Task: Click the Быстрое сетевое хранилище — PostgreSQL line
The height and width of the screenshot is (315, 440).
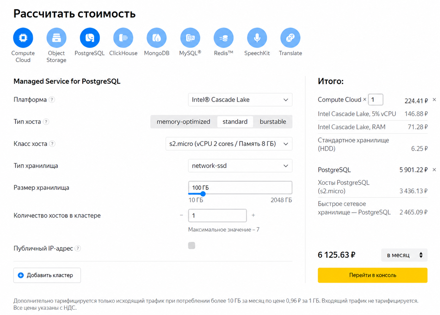Action: pos(372,208)
